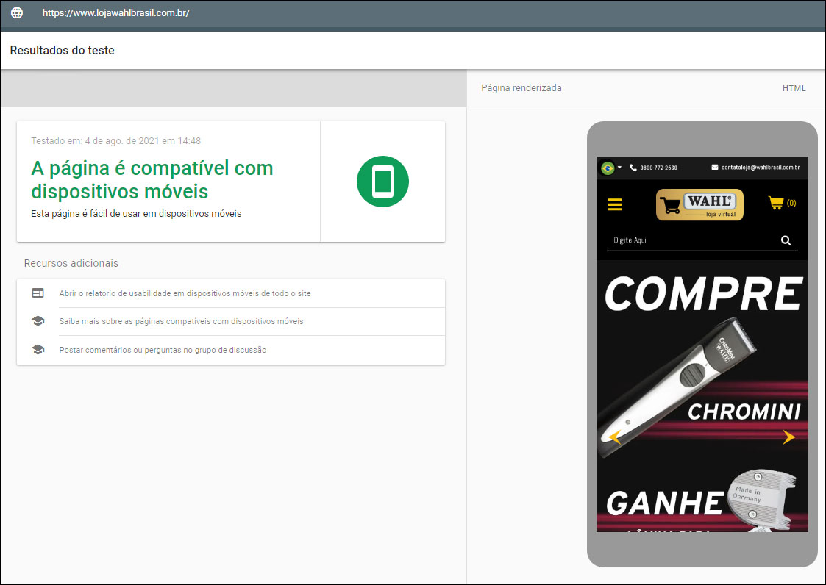Click the 'Digite Aqui' search field

click(x=691, y=240)
